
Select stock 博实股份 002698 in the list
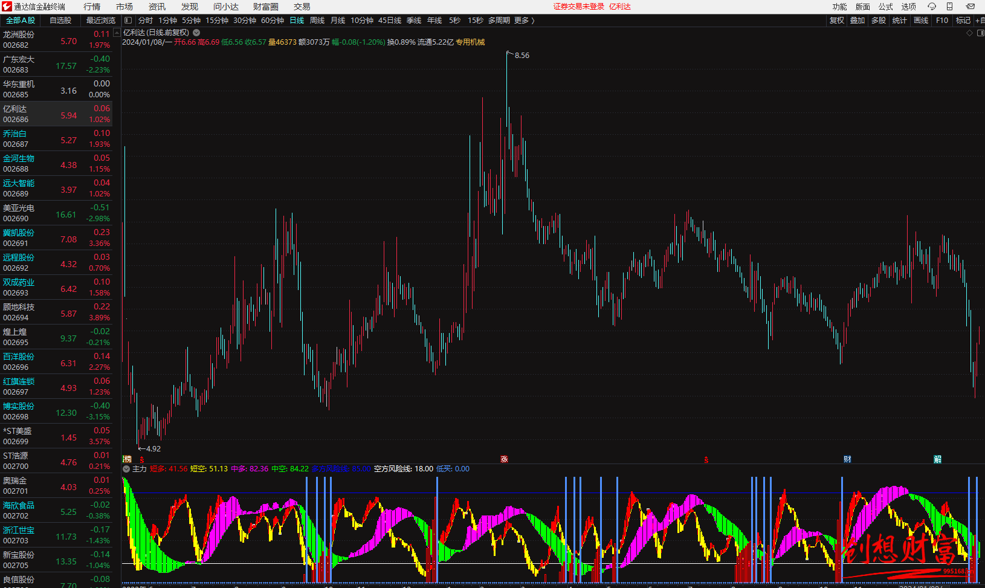(x=57, y=412)
